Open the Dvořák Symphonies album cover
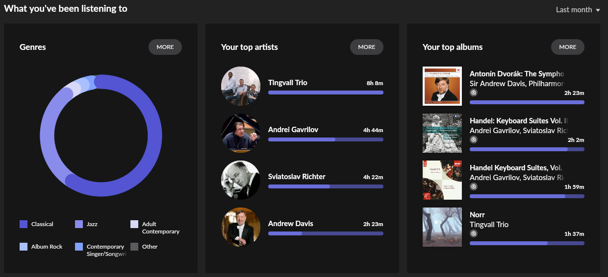The width and height of the screenshot is (608, 277). tap(442, 86)
